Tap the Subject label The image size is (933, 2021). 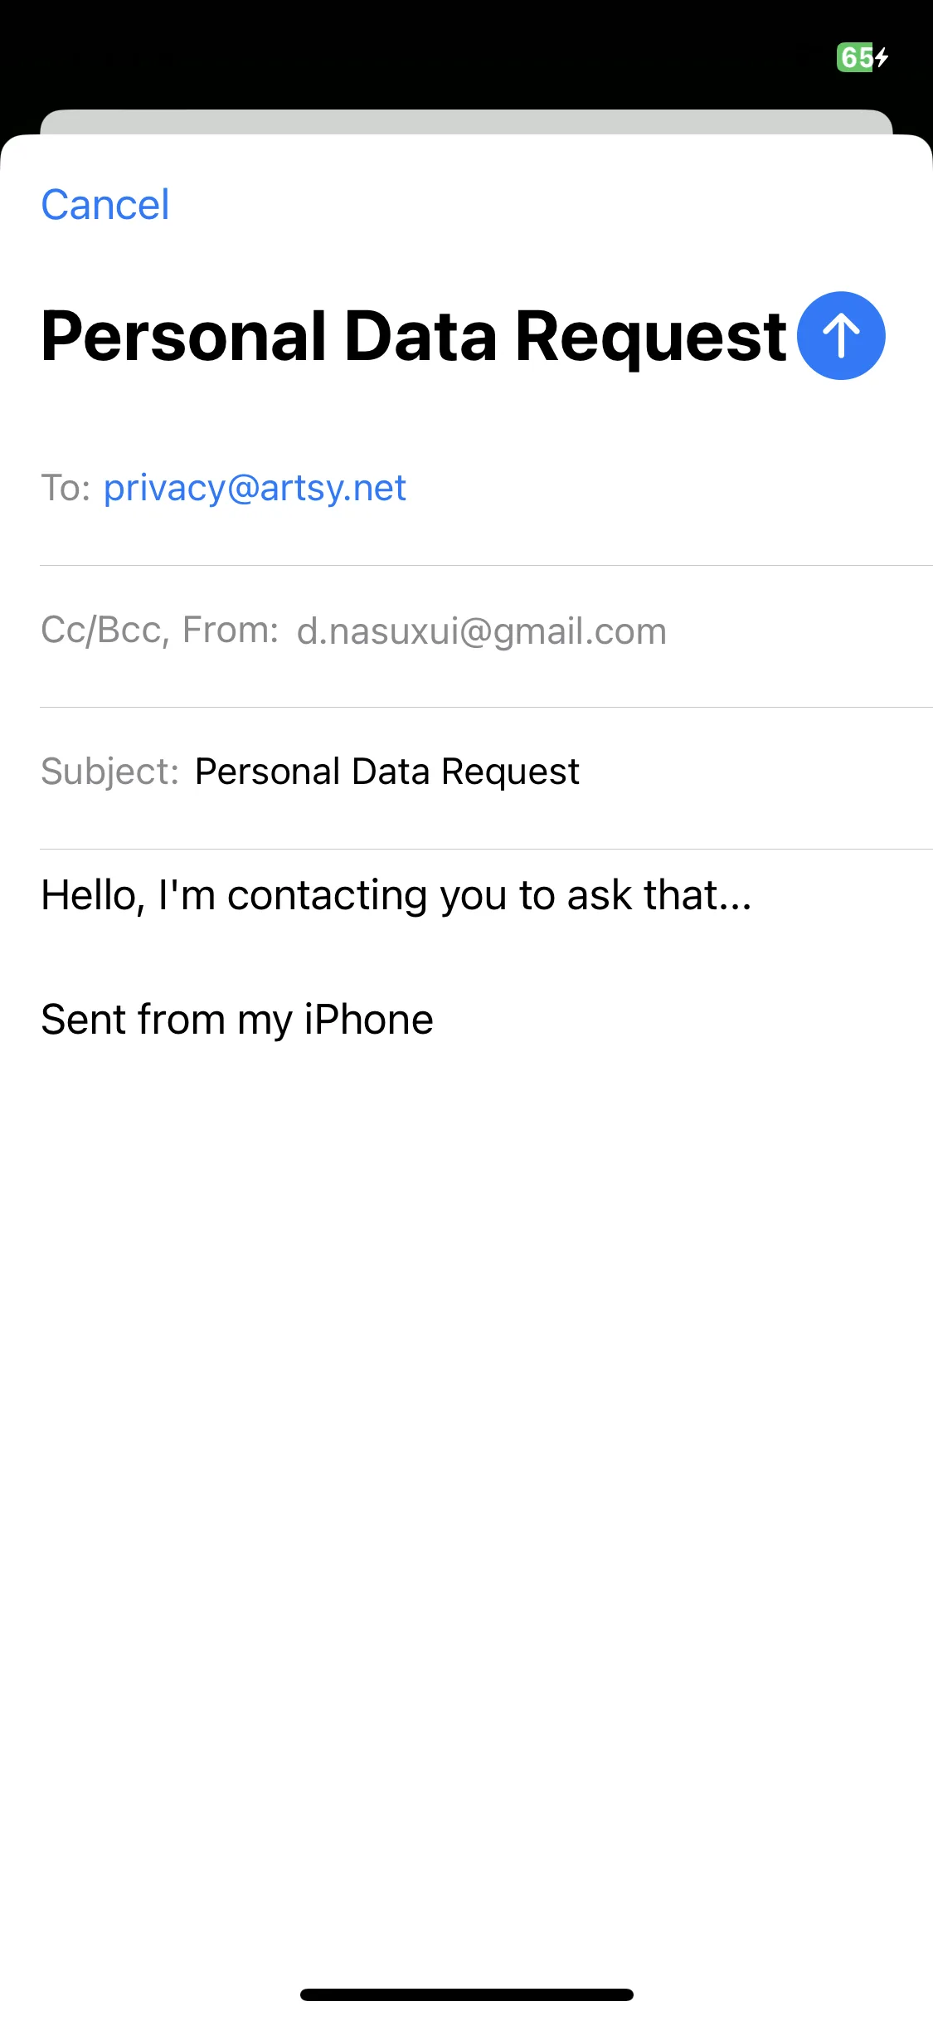pos(109,772)
